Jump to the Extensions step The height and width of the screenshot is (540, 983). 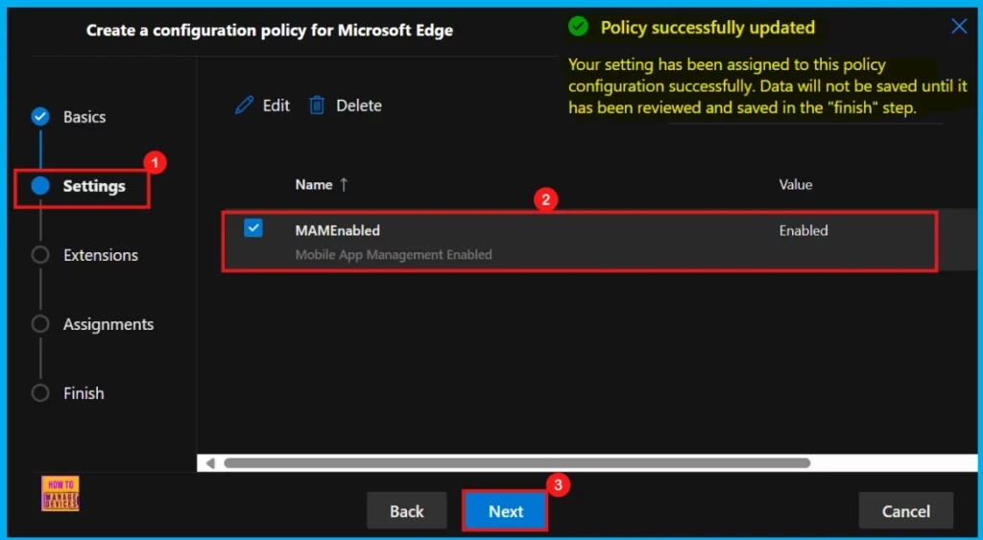(x=100, y=255)
